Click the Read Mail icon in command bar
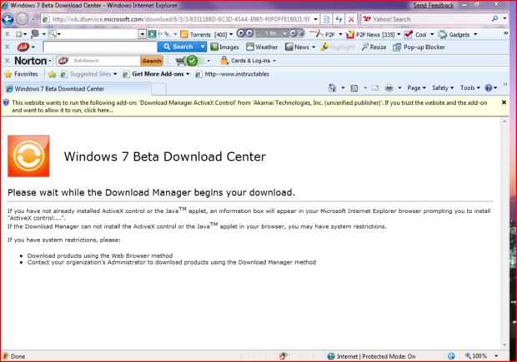The width and height of the screenshot is (517, 362). pos(375,88)
